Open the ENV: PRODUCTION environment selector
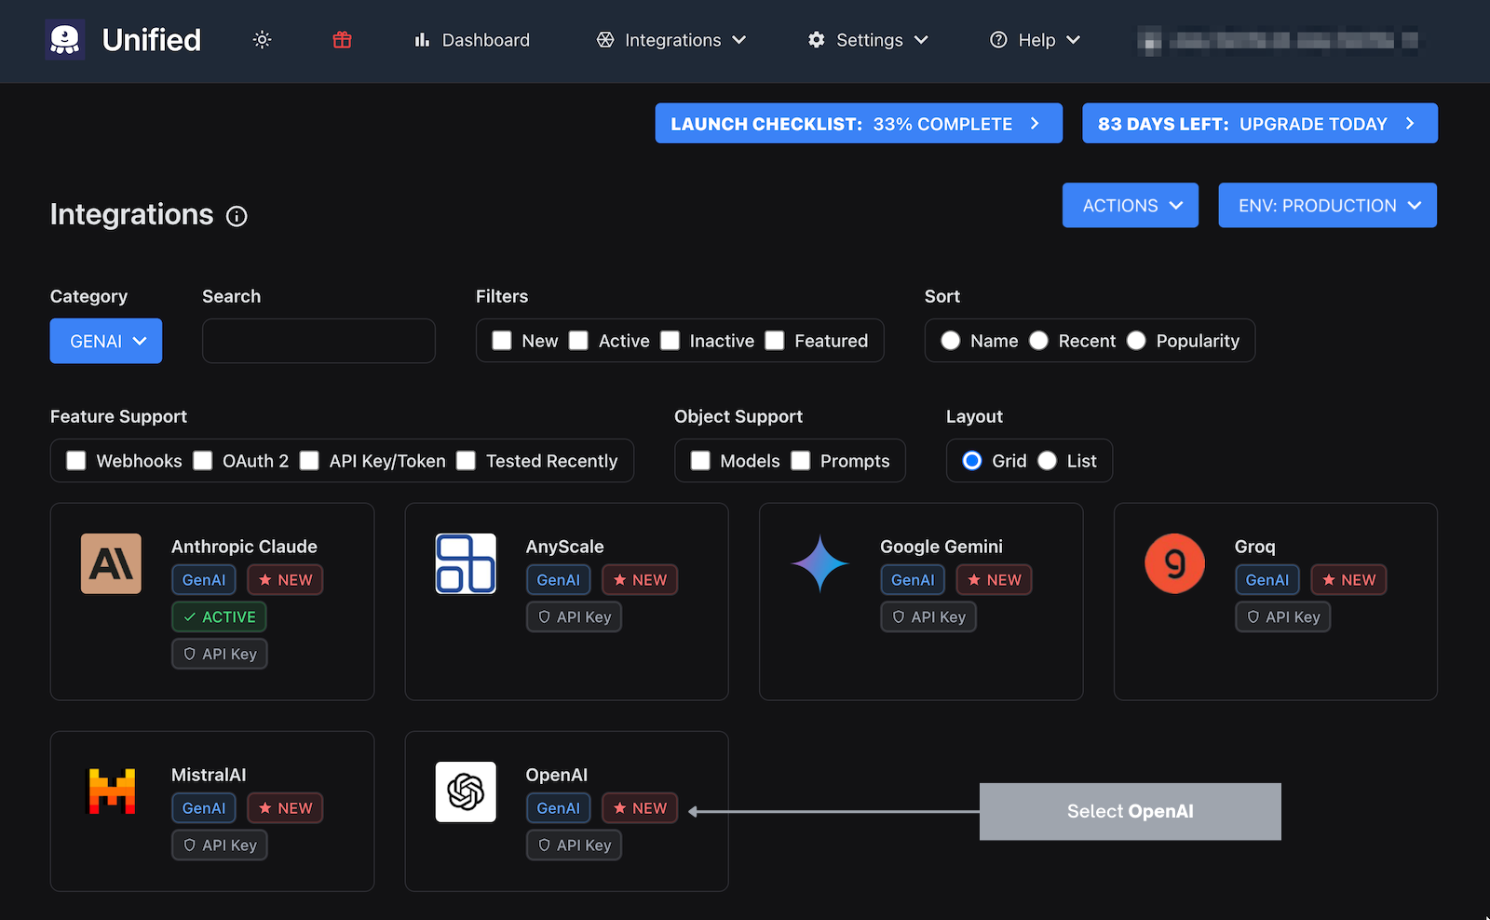Screen dimensions: 1490x920 [1326, 205]
